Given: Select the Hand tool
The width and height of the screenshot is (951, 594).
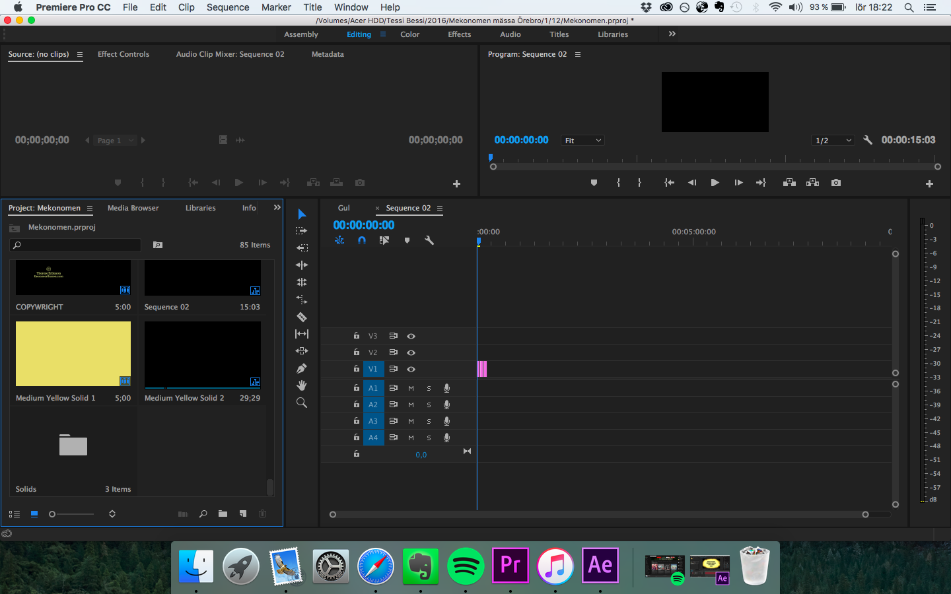Looking at the screenshot, I should click(x=302, y=385).
